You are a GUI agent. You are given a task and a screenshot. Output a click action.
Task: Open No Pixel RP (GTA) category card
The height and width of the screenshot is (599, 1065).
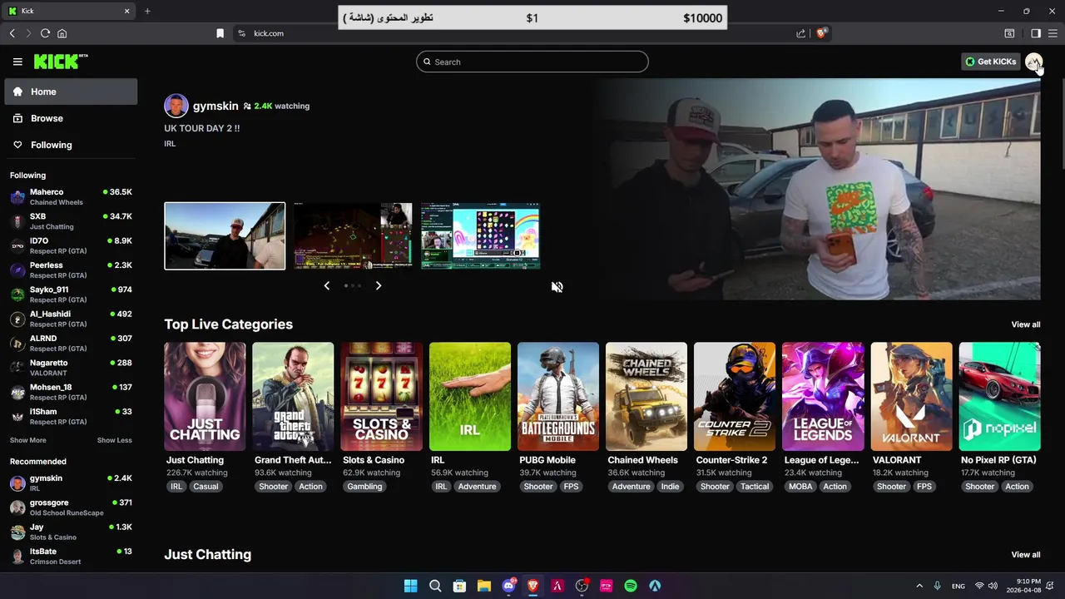999,397
